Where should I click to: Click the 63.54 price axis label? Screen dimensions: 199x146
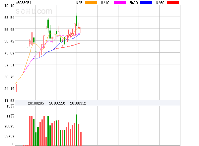9,18
